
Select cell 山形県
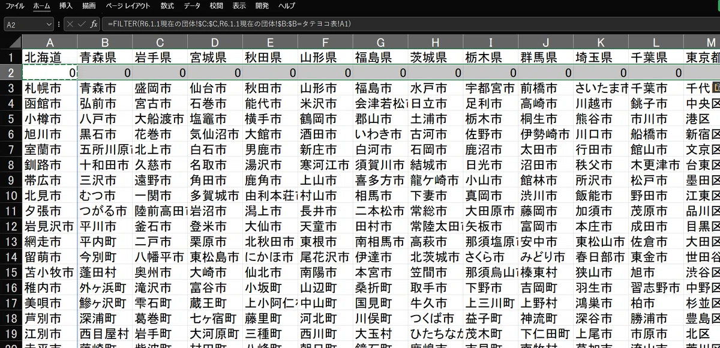pyautogui.click(x=325, y=57)
